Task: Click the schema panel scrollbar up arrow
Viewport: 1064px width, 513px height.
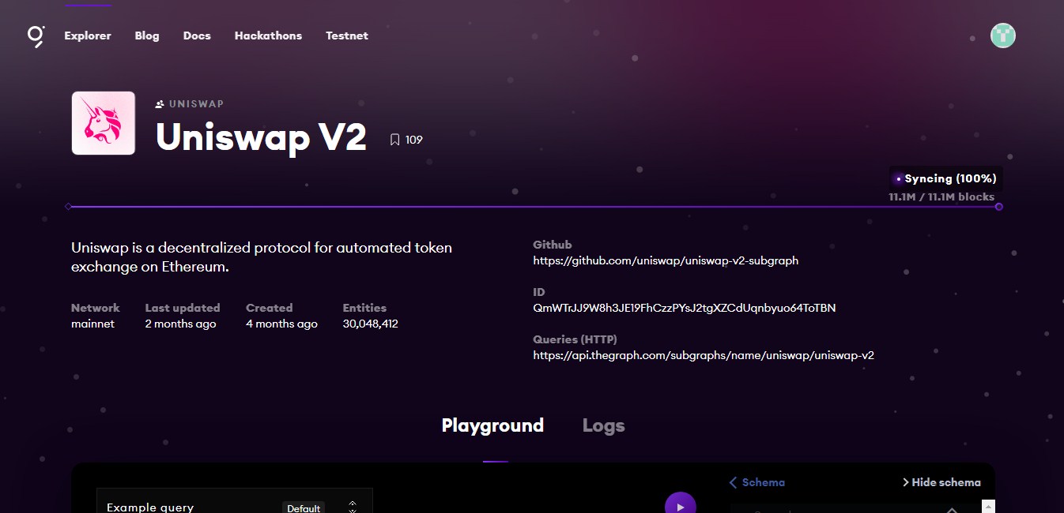Action: pos(989,507)
